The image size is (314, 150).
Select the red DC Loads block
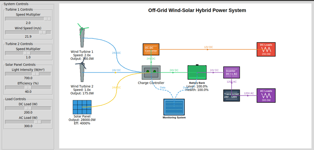pos(266,49)
